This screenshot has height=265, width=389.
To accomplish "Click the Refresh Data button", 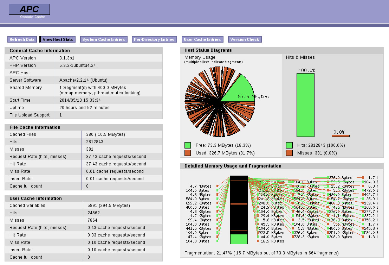I will click(22, 39).
